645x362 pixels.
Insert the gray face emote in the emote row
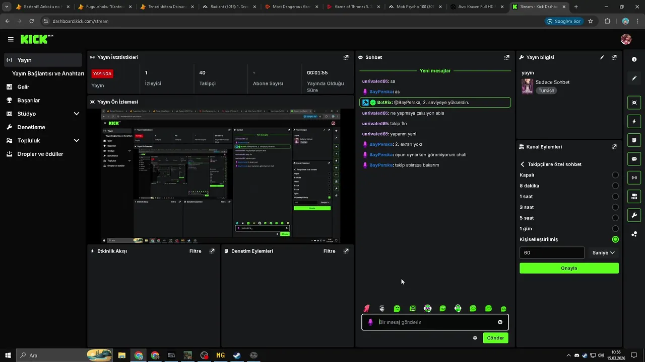(382, 308)
